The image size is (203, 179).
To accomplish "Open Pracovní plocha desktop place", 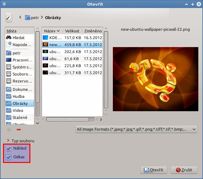I will tap(20, 60).
